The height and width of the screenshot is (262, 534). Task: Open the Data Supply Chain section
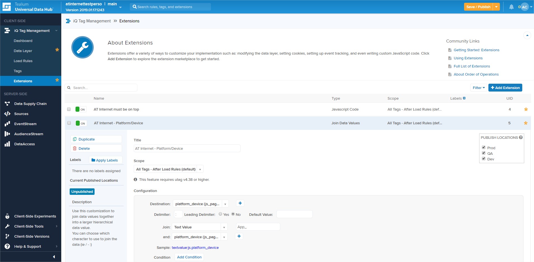[x=30, y=104]
